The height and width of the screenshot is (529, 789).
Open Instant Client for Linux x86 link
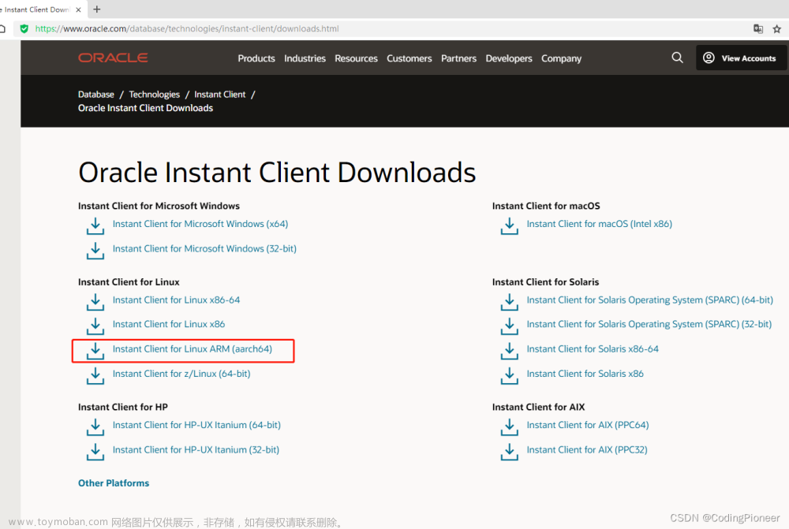169,324
